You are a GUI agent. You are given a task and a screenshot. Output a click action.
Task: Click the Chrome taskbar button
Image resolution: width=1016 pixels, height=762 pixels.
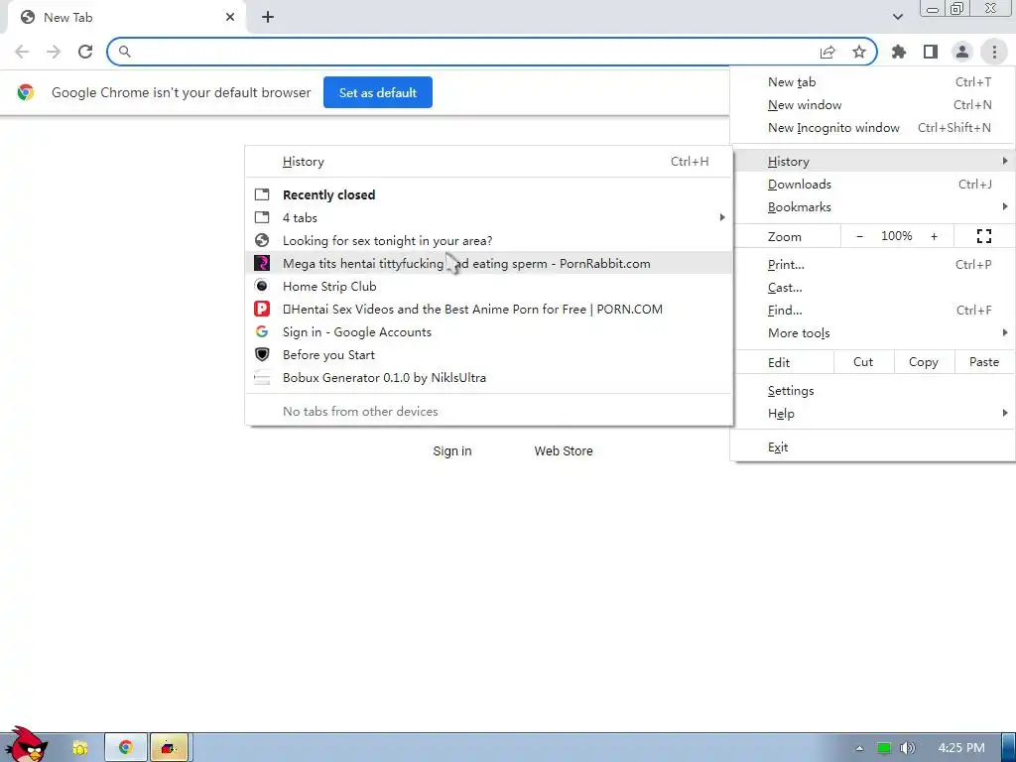[x=126, y=748]
